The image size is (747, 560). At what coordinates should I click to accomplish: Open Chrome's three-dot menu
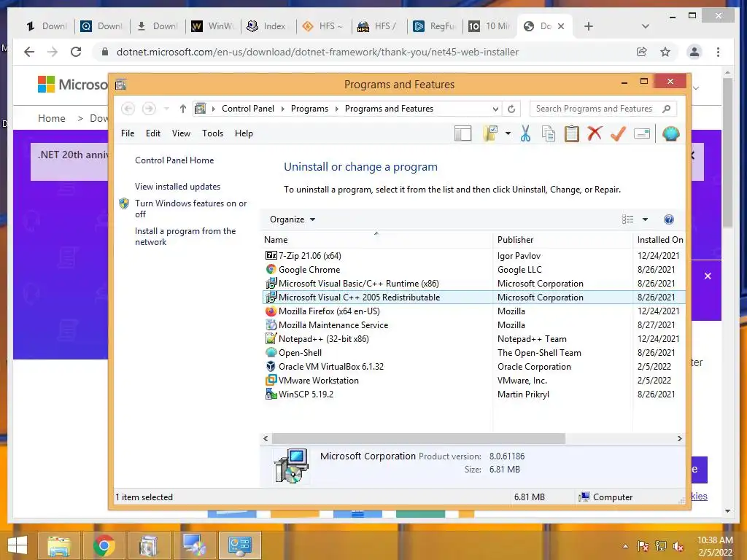(x=718, y=52)
